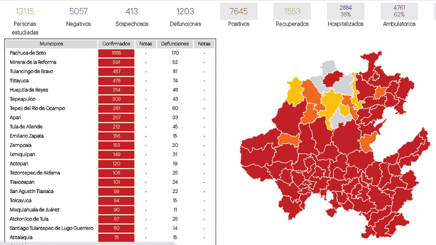
Task: Open the Hospitalizados 2884 card
Action: point(345,12)
